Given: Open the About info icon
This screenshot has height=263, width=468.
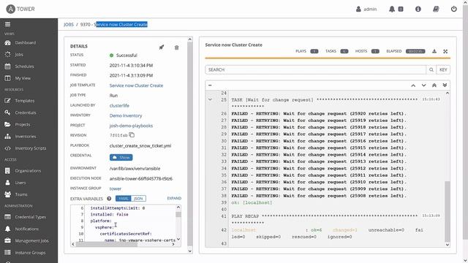Looking at the screenshot, I should click(418, 9).
